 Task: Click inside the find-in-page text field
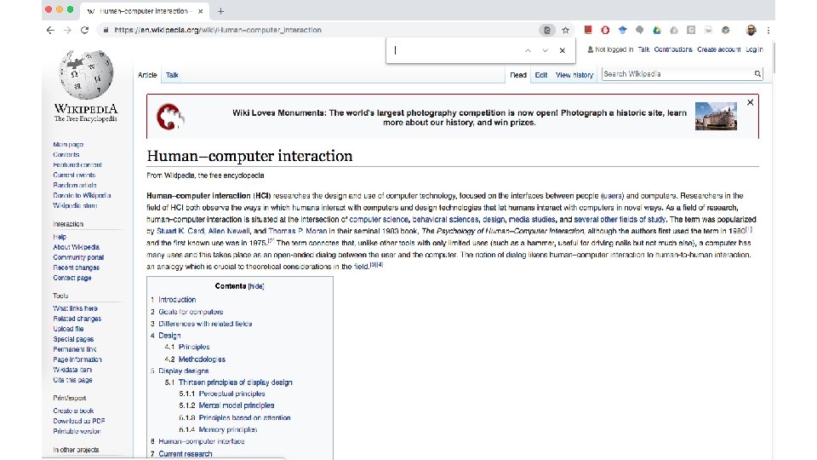tap(454, 50)
